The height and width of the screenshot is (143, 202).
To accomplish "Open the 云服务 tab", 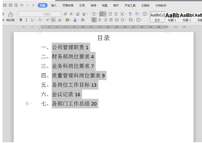I will coord(145,5).
